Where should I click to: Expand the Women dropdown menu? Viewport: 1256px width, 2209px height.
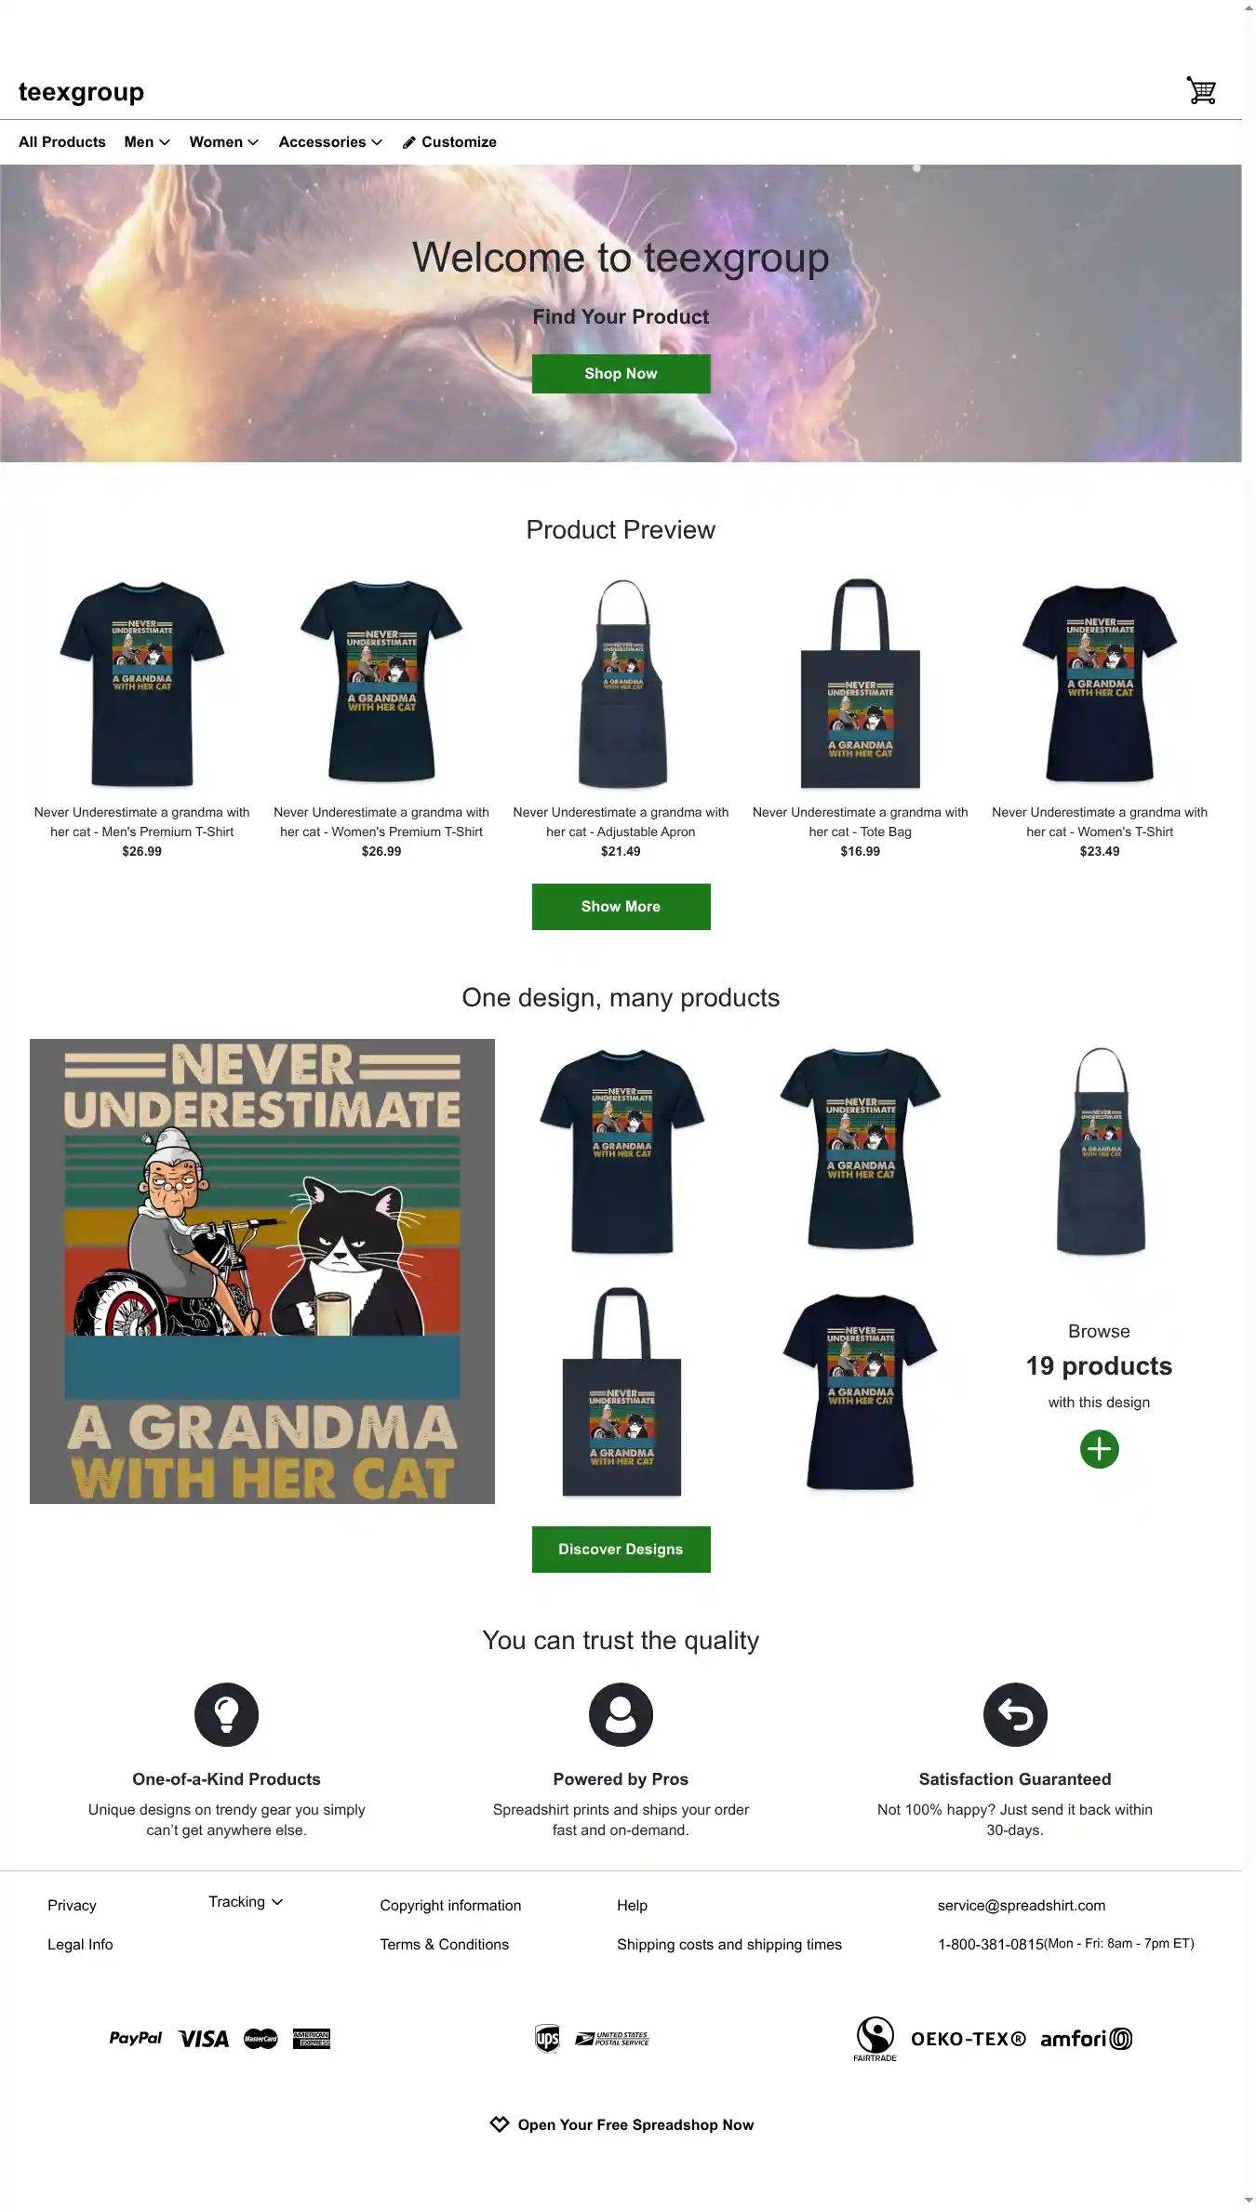224,142
